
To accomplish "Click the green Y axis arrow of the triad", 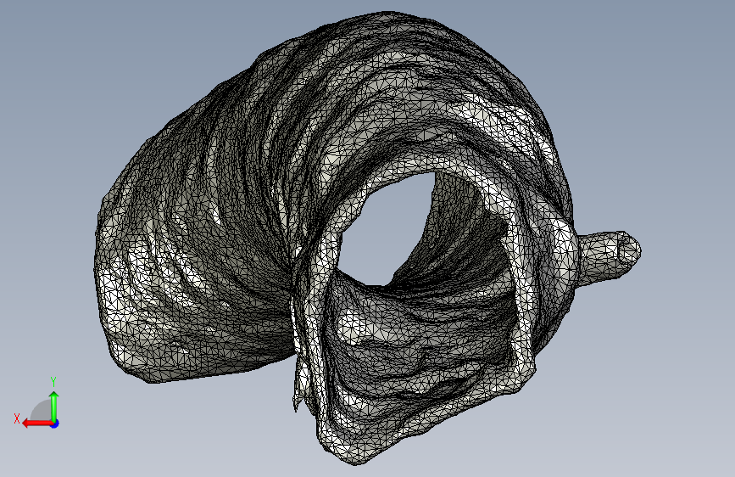I will (54, 406).
